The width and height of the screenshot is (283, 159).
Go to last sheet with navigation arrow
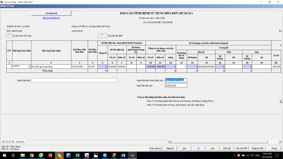13,142
